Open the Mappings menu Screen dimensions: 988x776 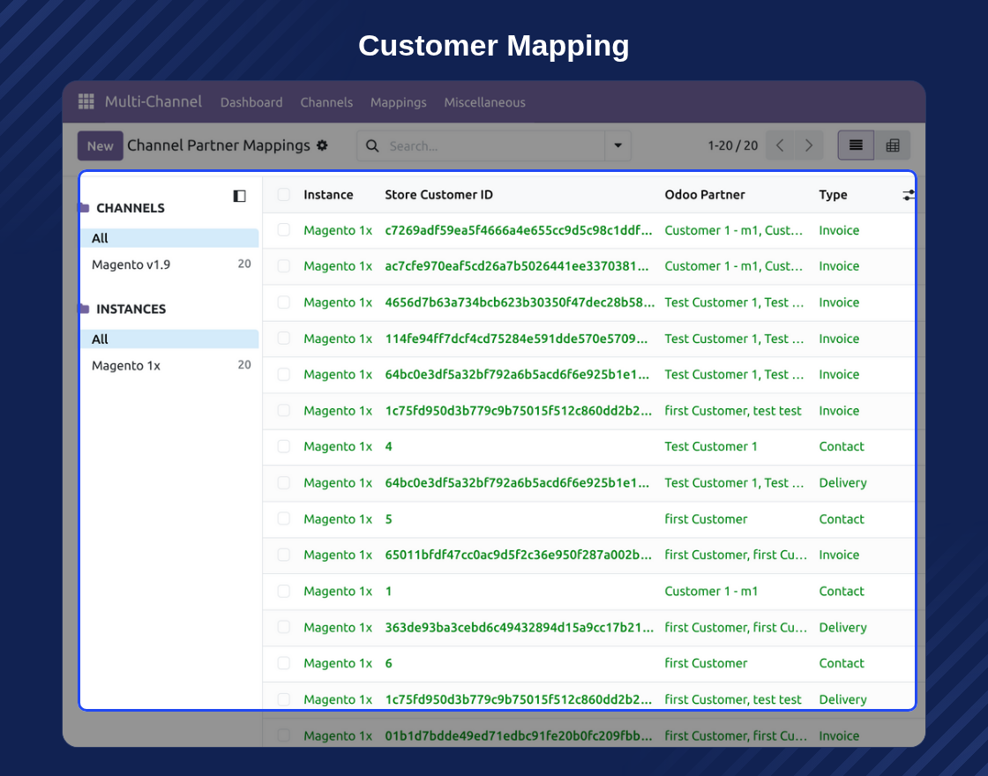click(x=398, y=102)
